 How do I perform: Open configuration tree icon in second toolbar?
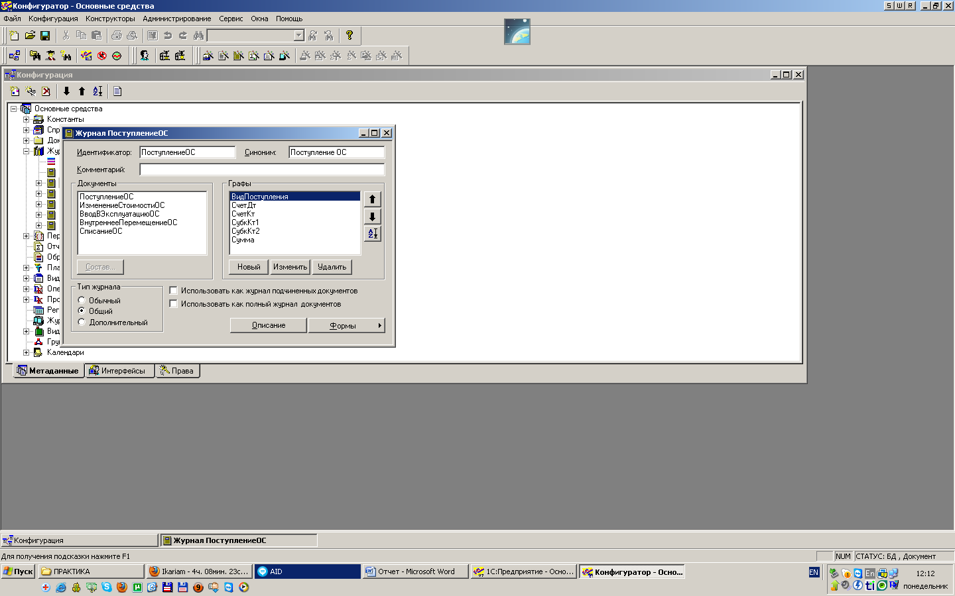click(14, 56)
